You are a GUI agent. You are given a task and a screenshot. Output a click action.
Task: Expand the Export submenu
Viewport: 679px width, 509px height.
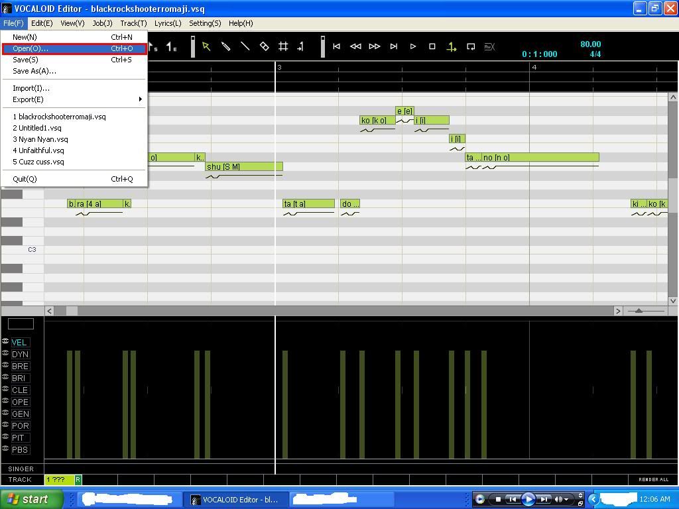[x=74, y=99]
